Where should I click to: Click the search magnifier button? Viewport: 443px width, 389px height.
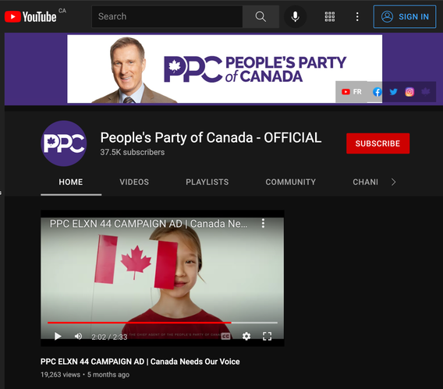point(260,16)
